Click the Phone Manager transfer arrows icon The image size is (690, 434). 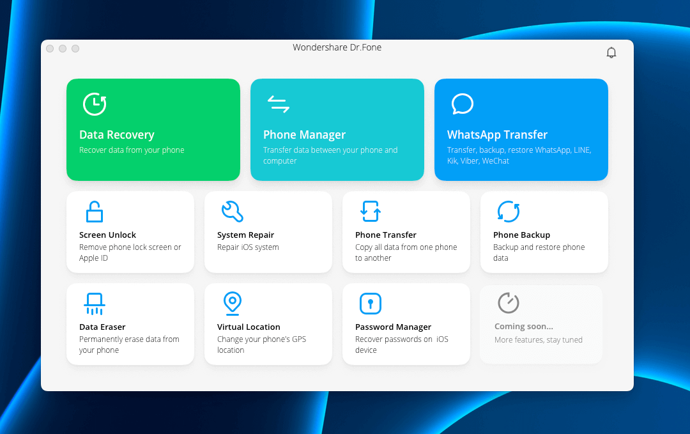pos(278,104)
